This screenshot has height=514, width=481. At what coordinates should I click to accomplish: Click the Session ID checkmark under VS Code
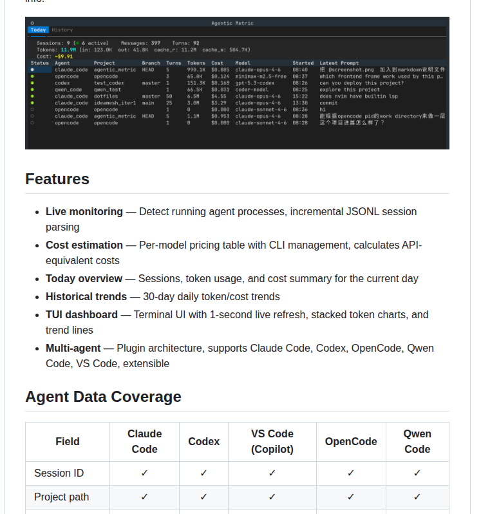click(x=272, y=473)
